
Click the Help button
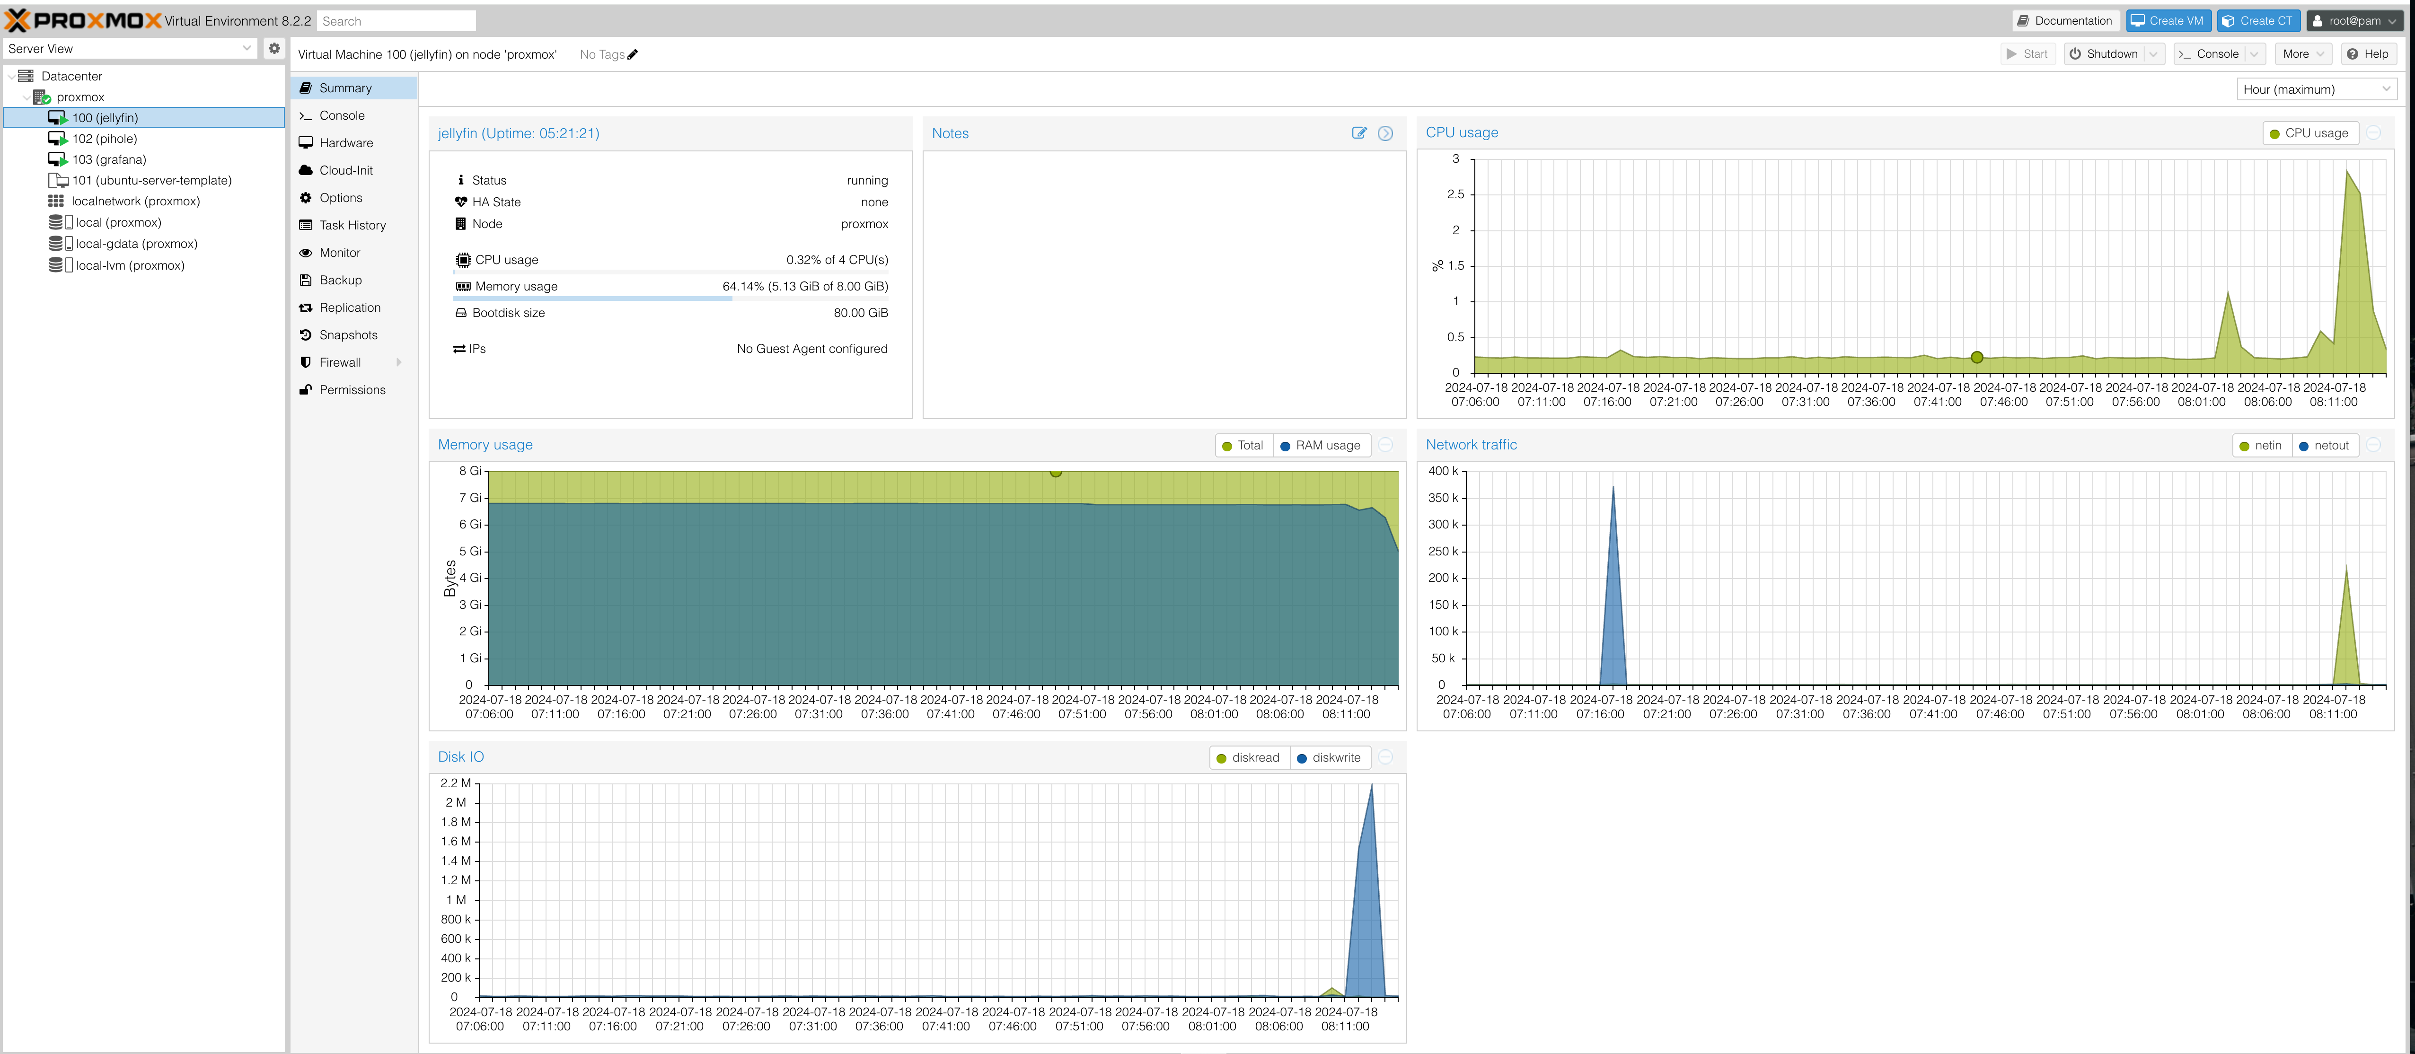2368,54
